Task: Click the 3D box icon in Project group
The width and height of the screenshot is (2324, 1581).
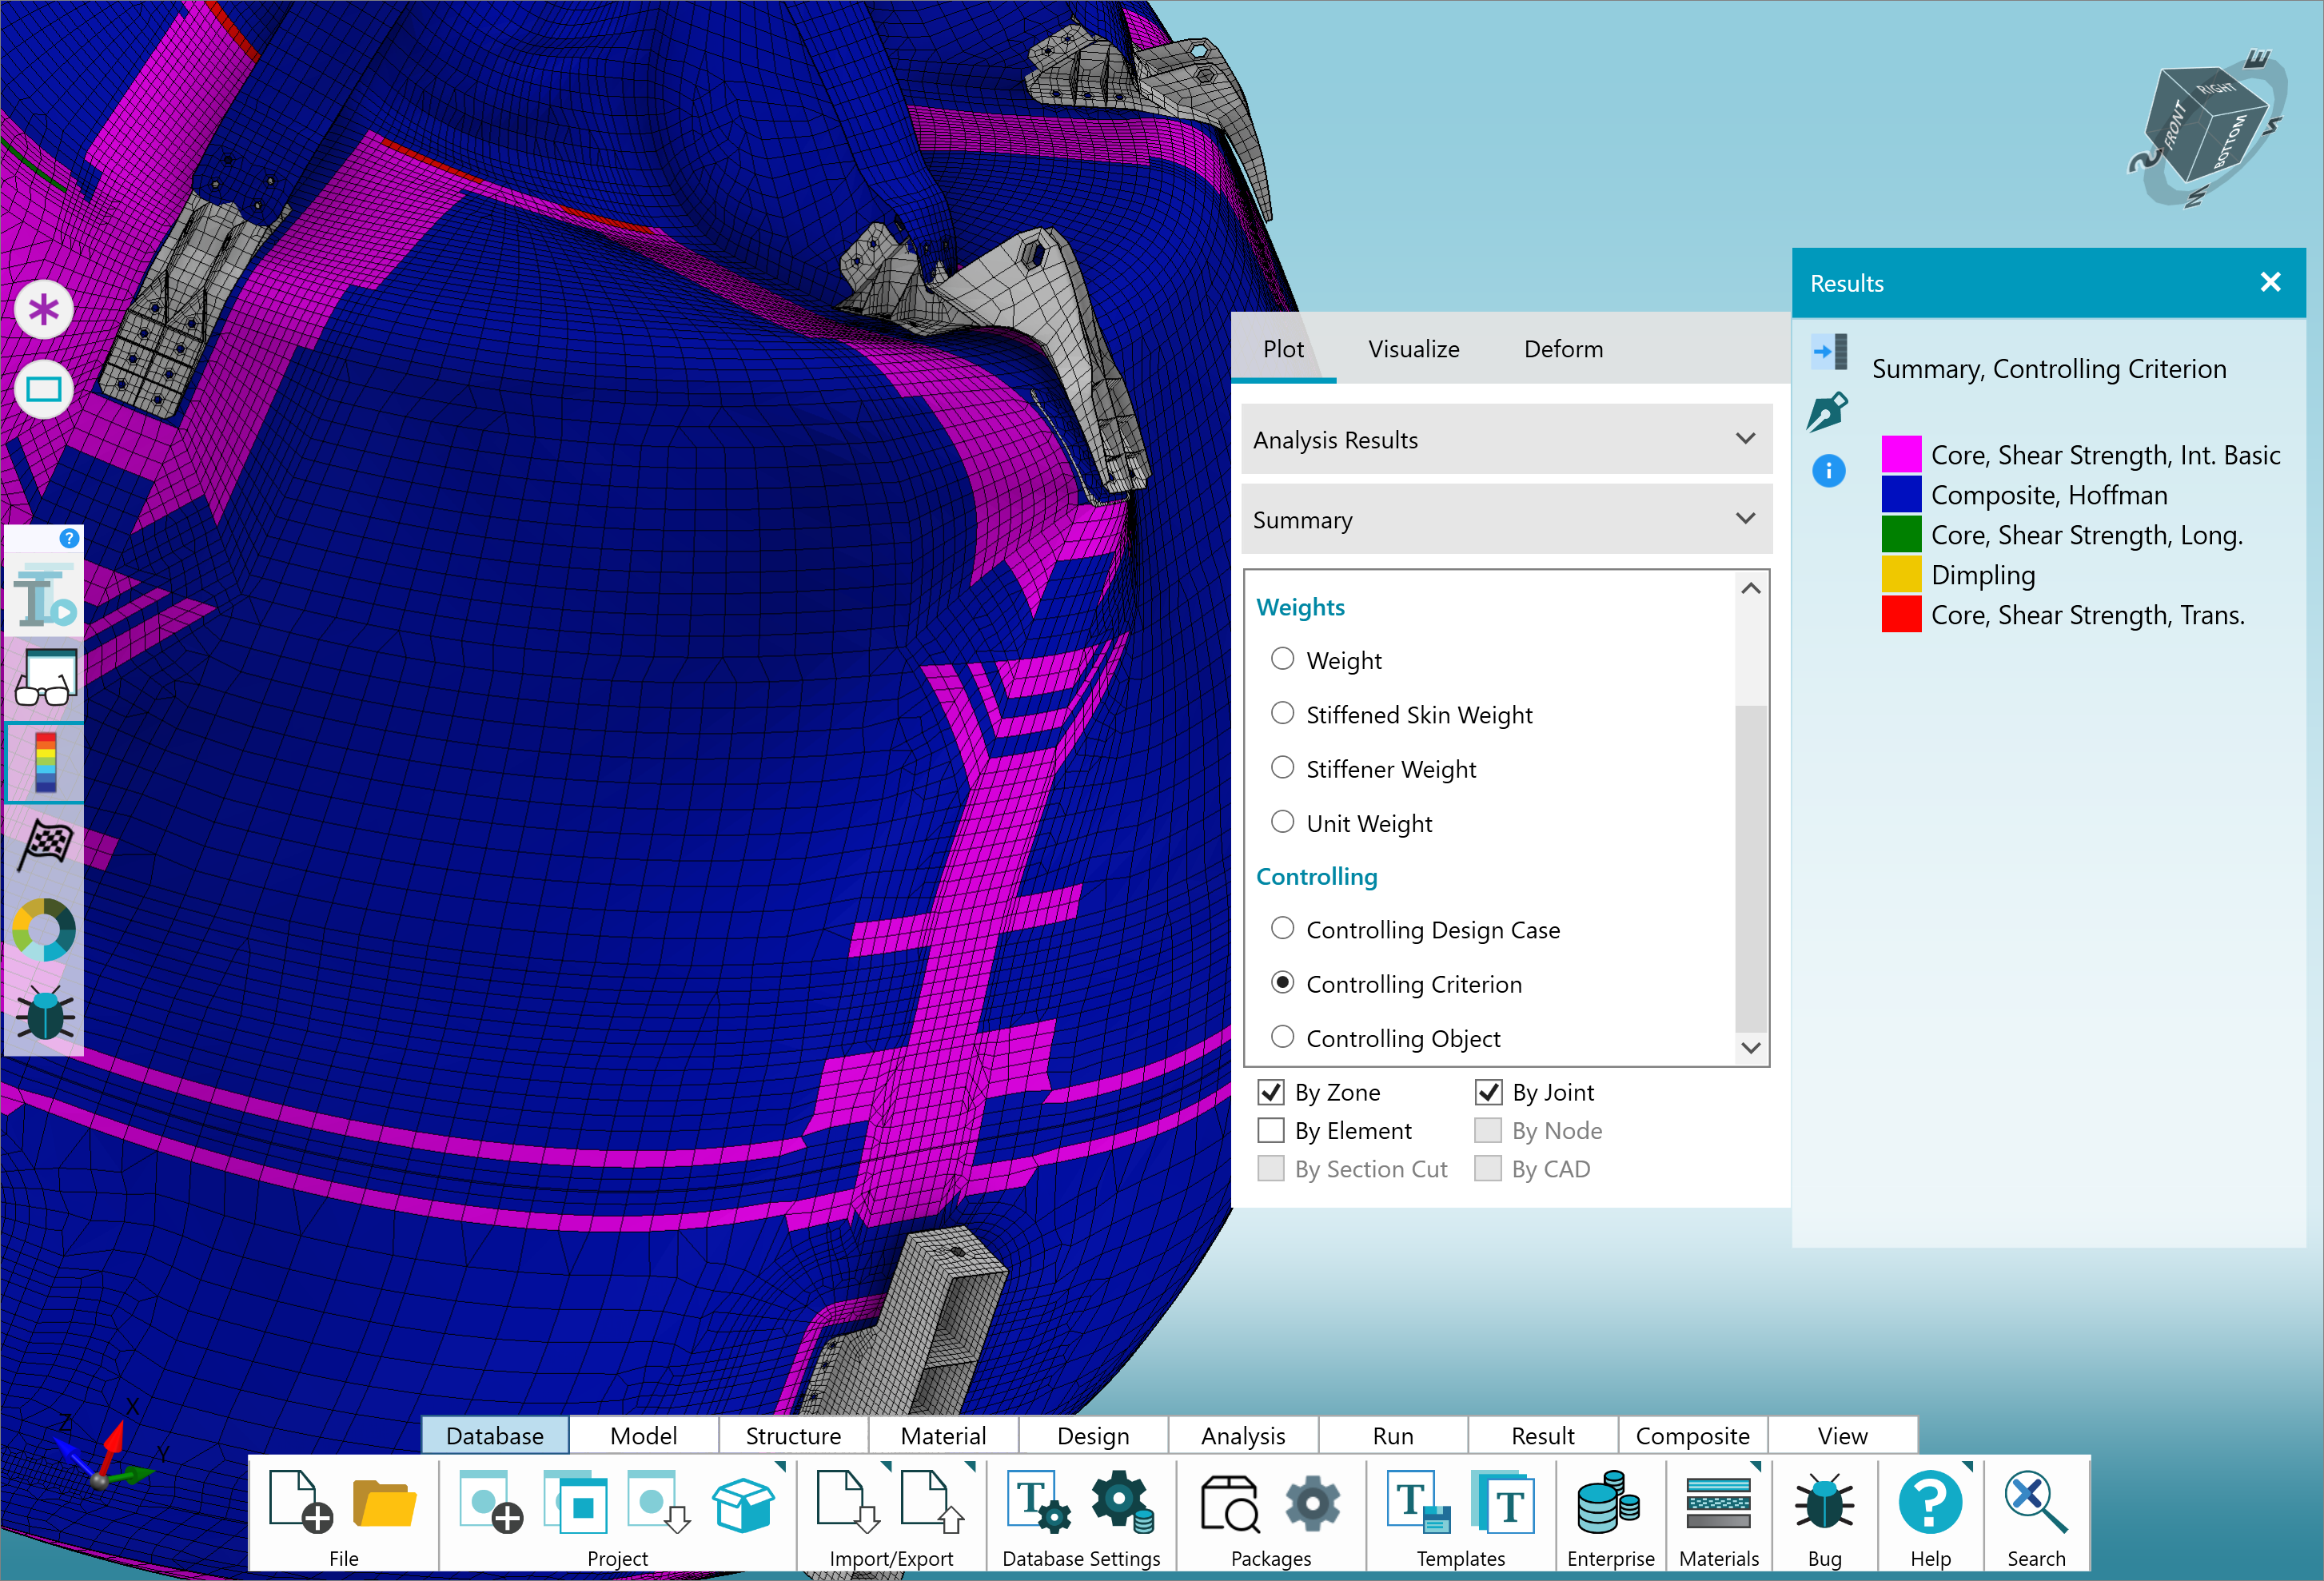Action: [743, 1503]
